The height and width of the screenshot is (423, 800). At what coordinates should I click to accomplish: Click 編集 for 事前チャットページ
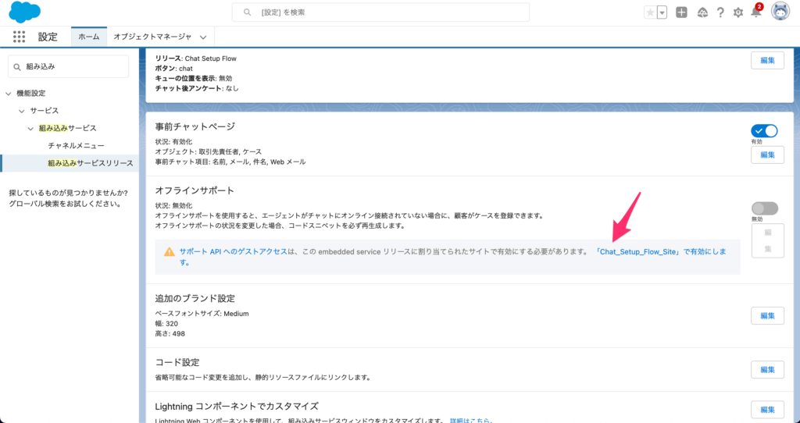(767, 155)
